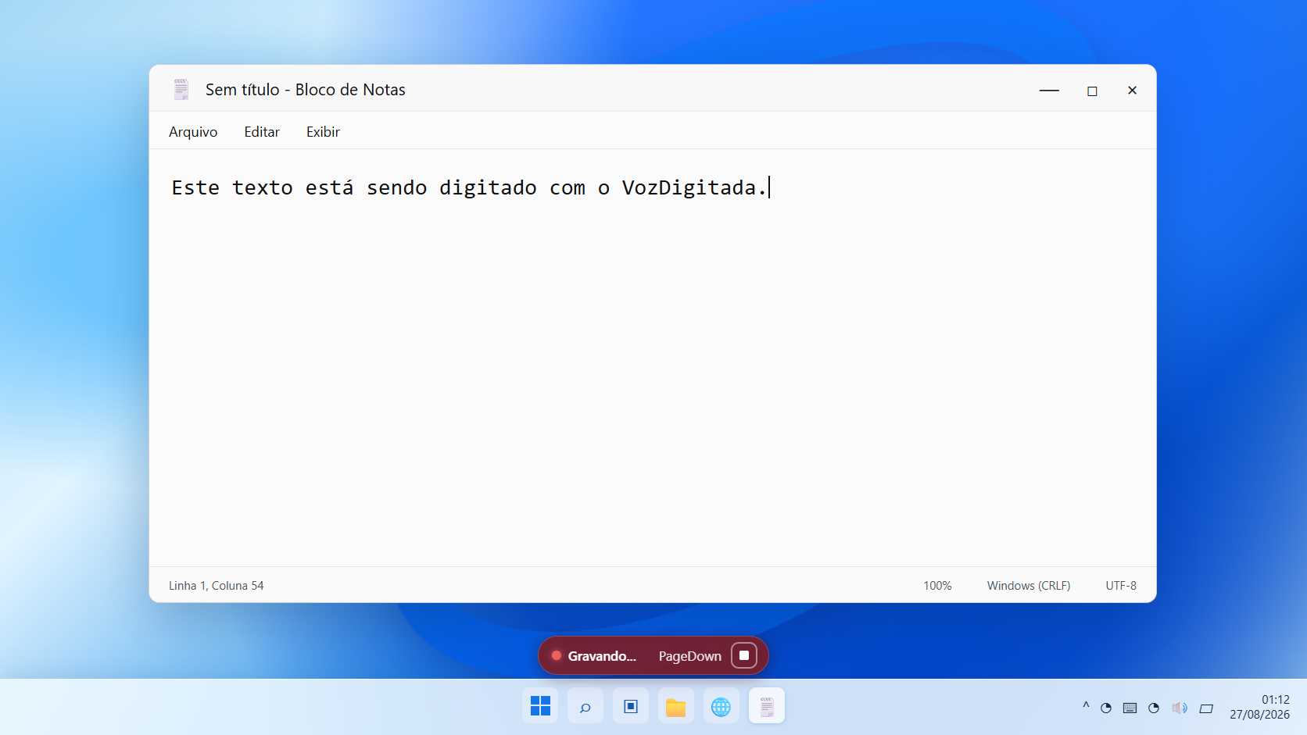Screen dimensions: 1307x735
Task: Maximize the Bloco de Notas window
Action: pos(1092,91)
